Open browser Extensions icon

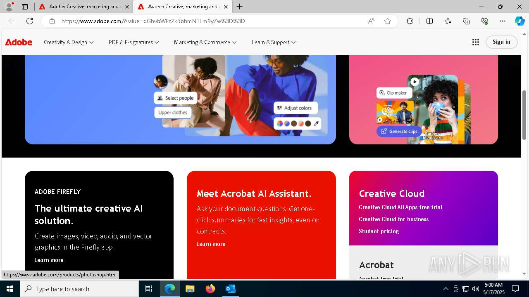[410, 21]
